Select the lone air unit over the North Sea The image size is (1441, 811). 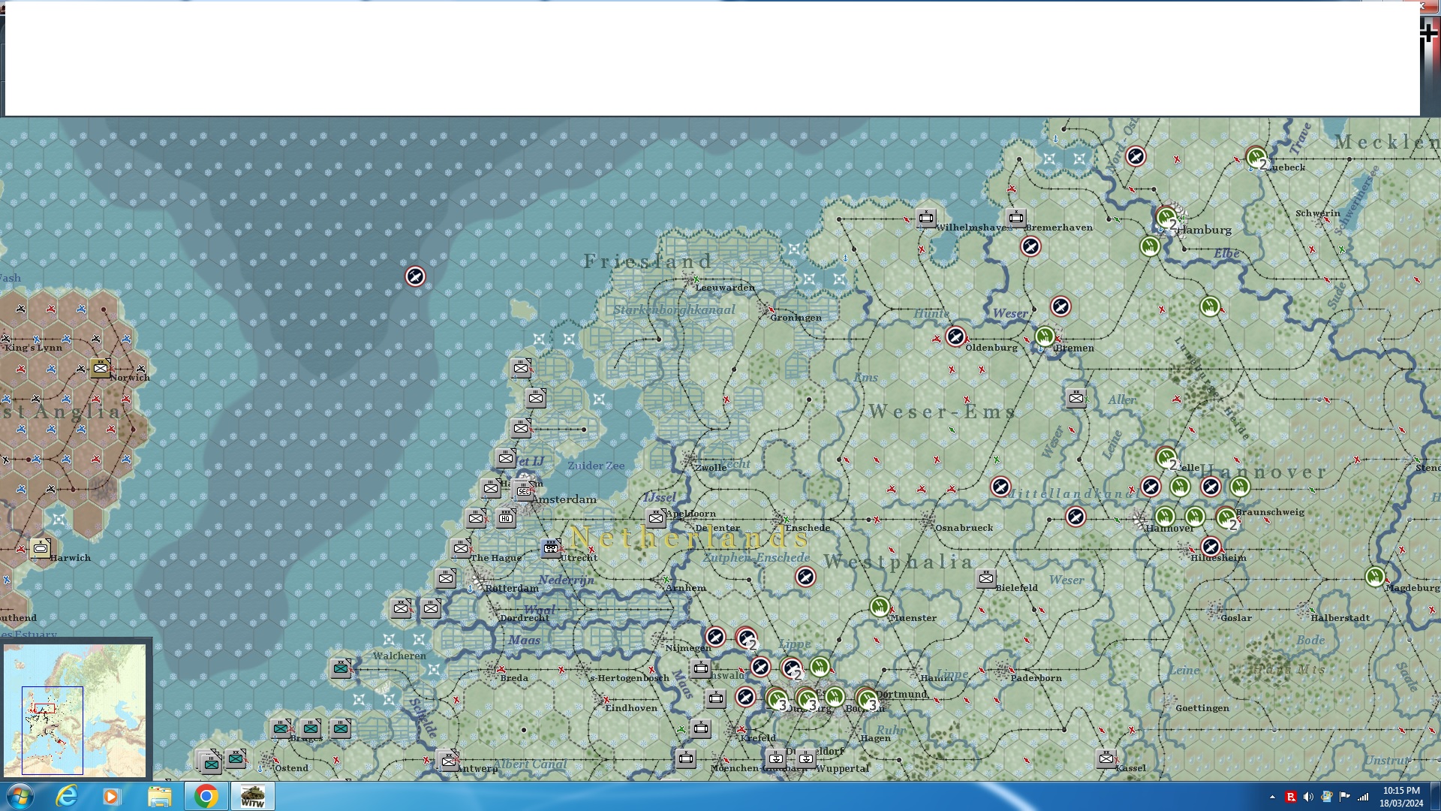click(x=415, y=276)
